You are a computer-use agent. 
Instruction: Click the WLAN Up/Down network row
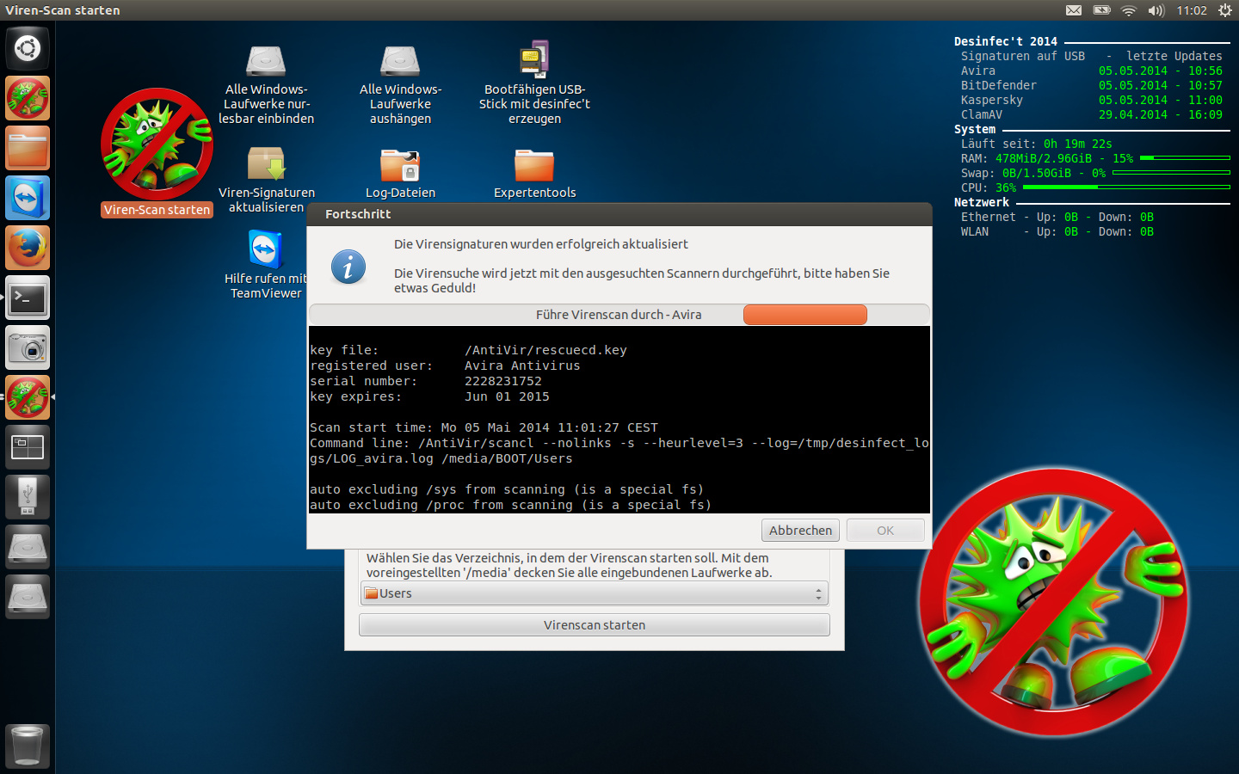click(x=1057, y=231)
